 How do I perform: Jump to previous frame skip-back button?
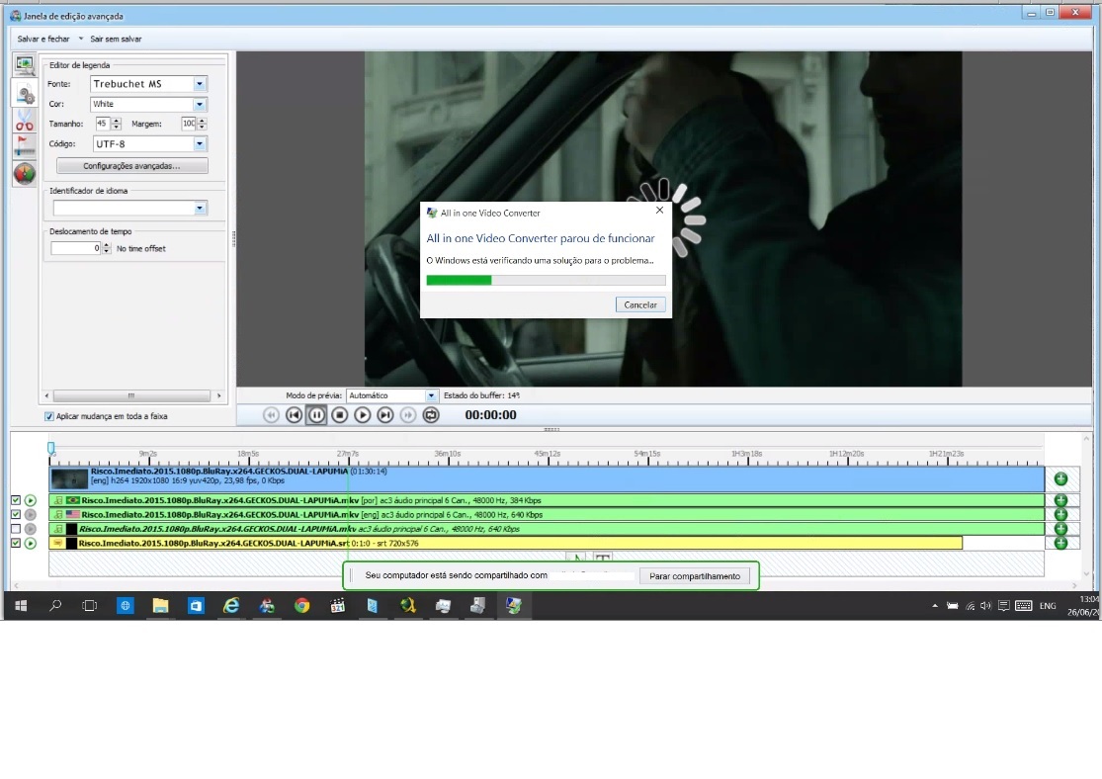tap(294, 415)
